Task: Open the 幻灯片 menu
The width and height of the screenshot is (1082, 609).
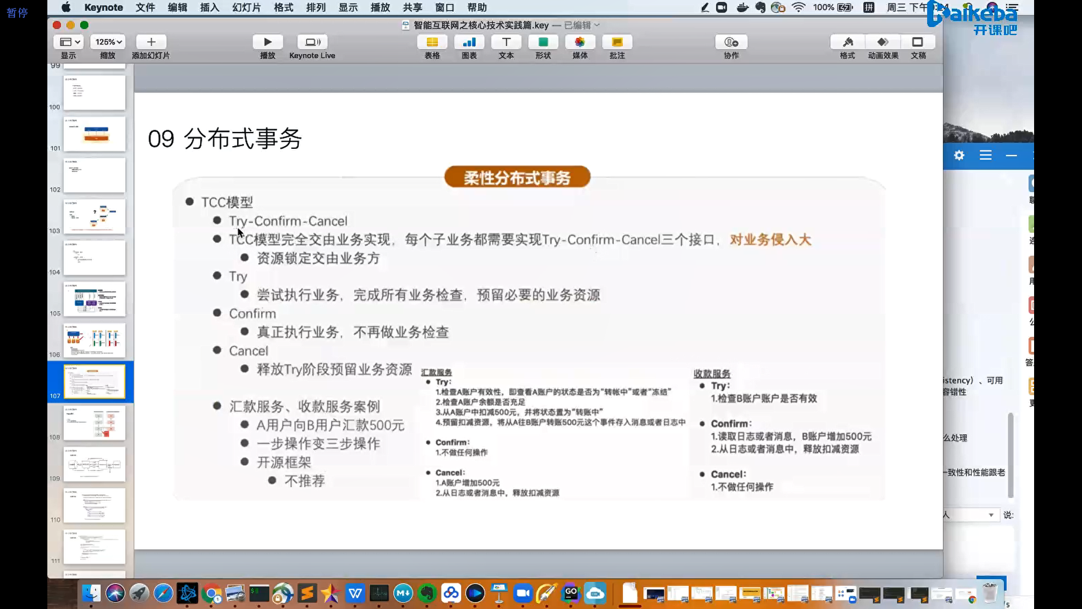Action: (246, 7)
